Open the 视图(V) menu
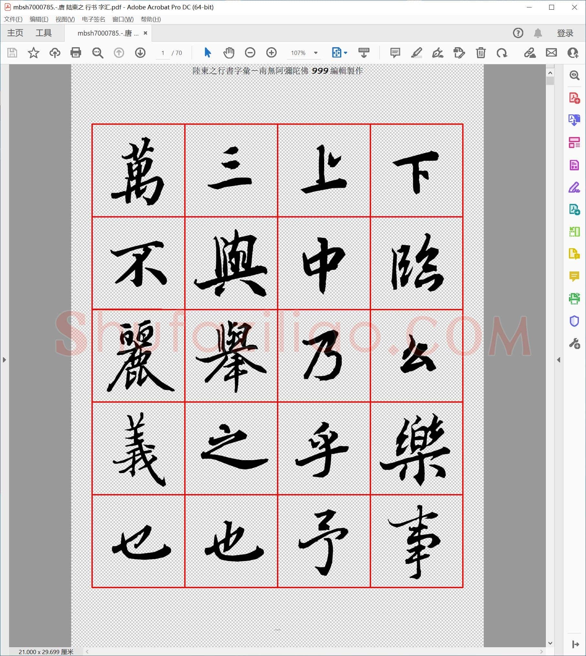This screenshot has width=586, height=656. pos(65,19)
